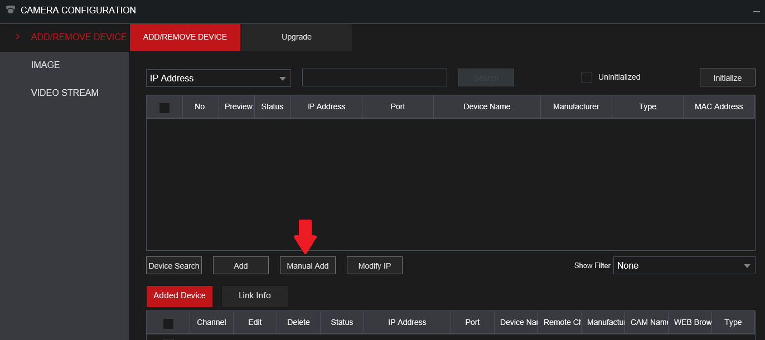The image size is (765, 340).
Task: Click the Channel column header
Action: coord(212,322)
